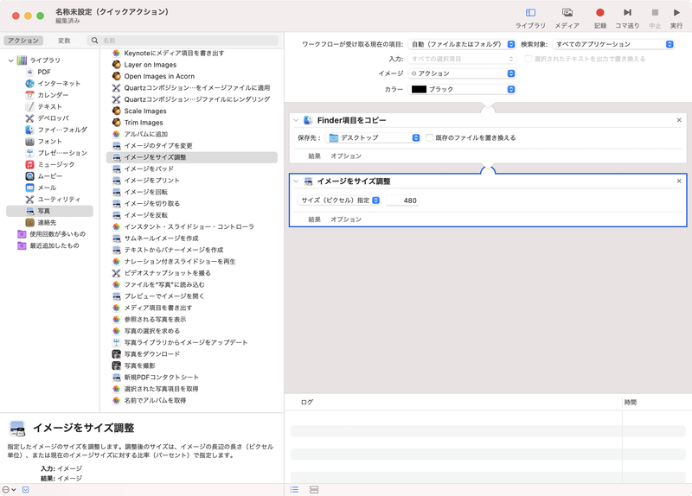Collapse the ライブラリ tree
Screen dimensions: 692x496
click(11, 60)
